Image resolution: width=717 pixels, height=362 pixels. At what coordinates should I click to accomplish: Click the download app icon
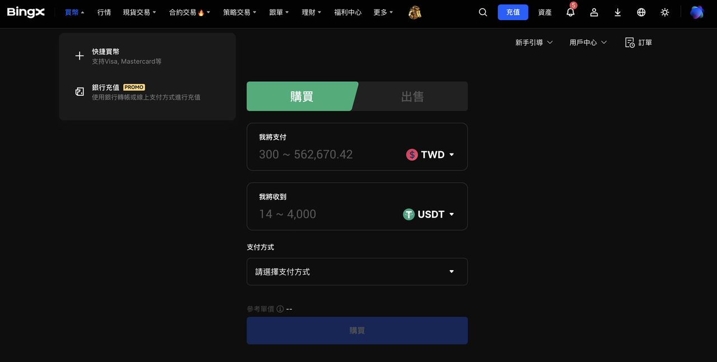point(617,12)
